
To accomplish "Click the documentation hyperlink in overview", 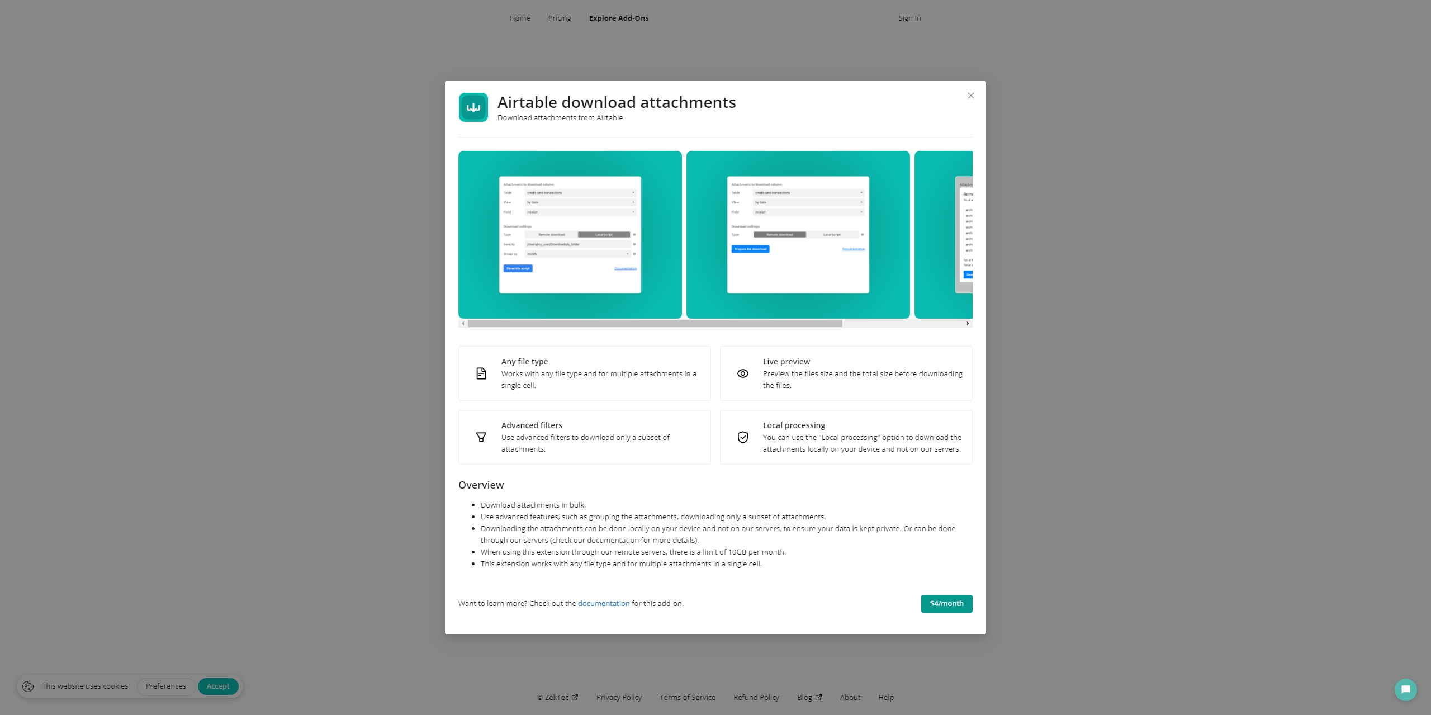I will coord(603,603).
